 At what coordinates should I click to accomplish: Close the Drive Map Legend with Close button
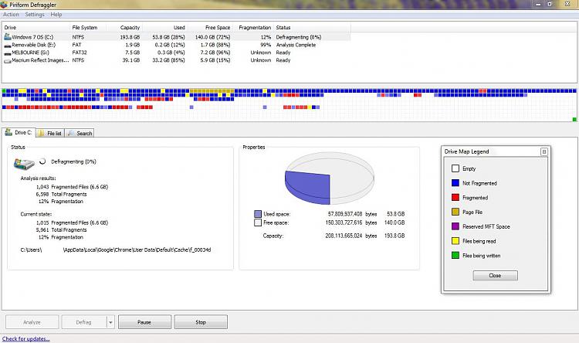(x=495, y=275)
